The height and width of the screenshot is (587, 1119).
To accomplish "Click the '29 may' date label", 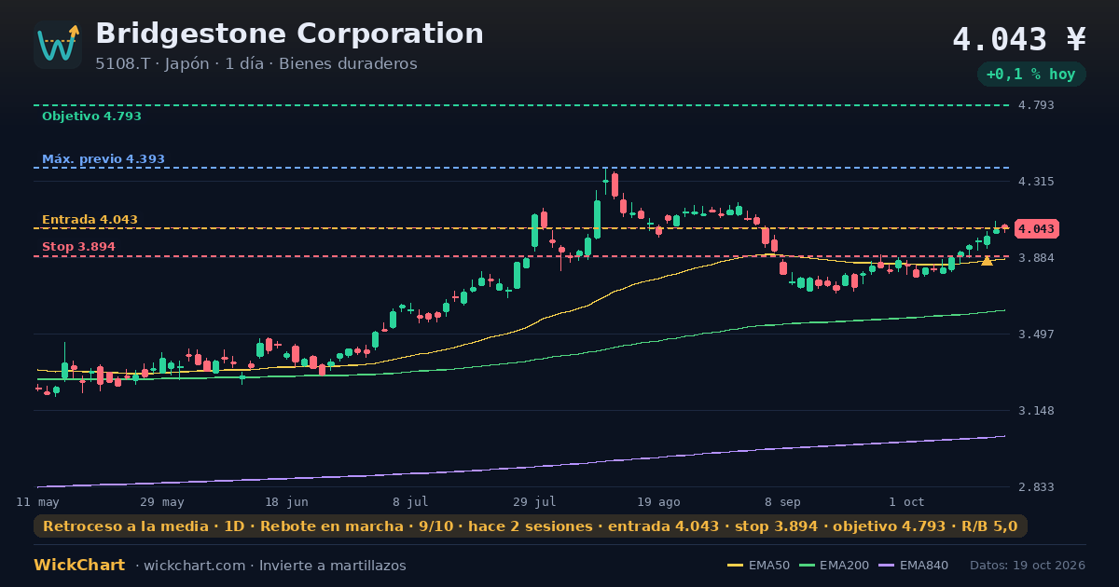I will (x=162, y=501).
